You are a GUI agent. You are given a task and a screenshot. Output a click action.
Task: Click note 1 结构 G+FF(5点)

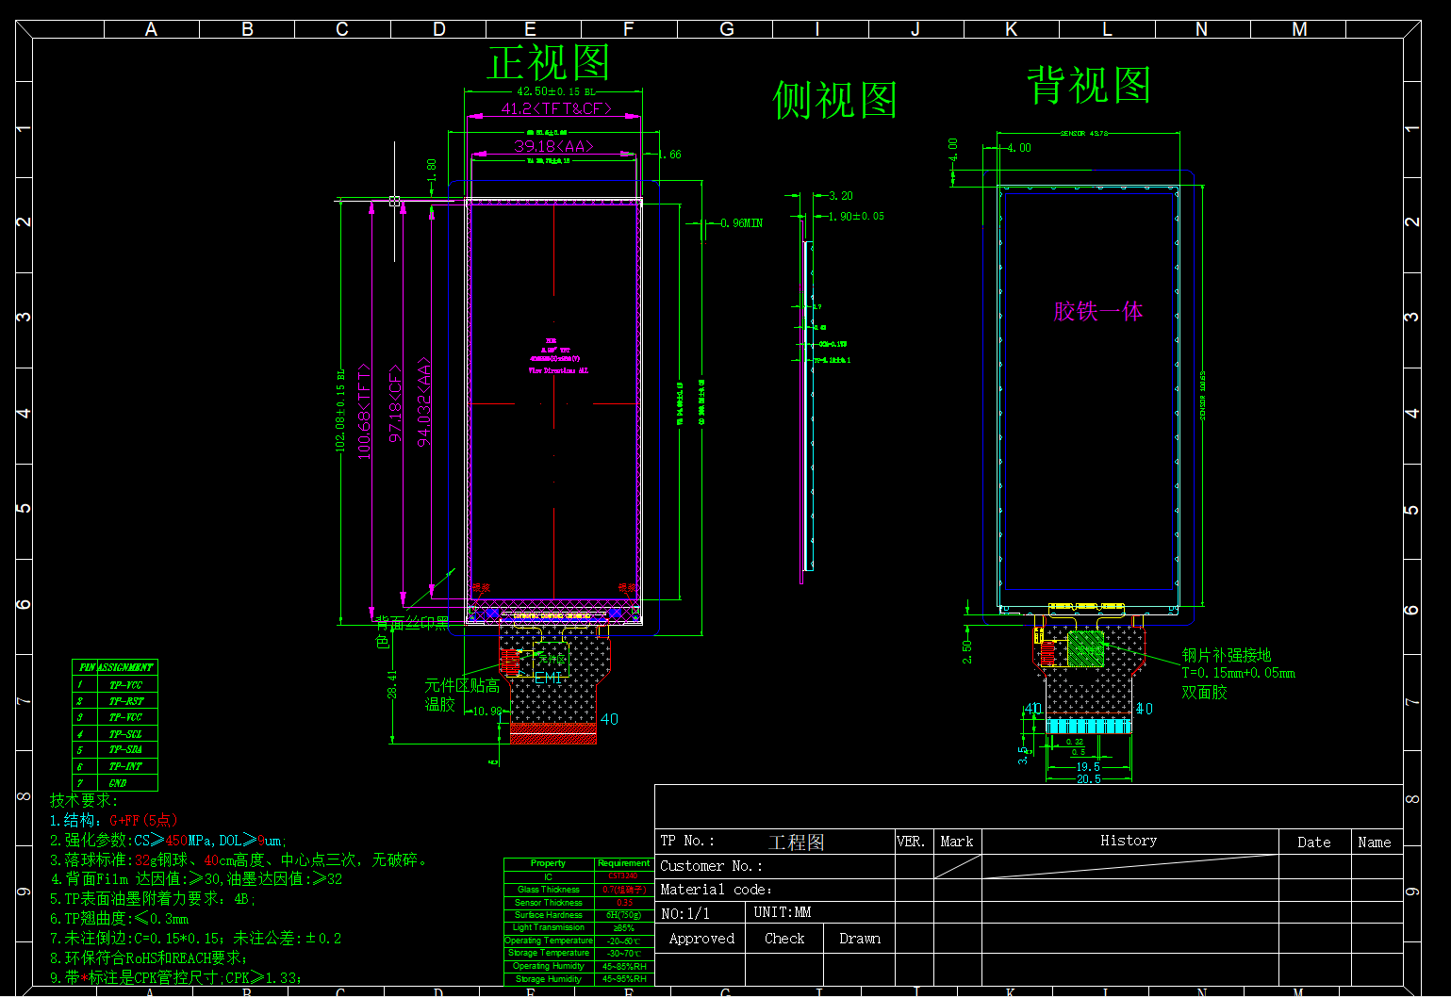click(x=114, y=820)
